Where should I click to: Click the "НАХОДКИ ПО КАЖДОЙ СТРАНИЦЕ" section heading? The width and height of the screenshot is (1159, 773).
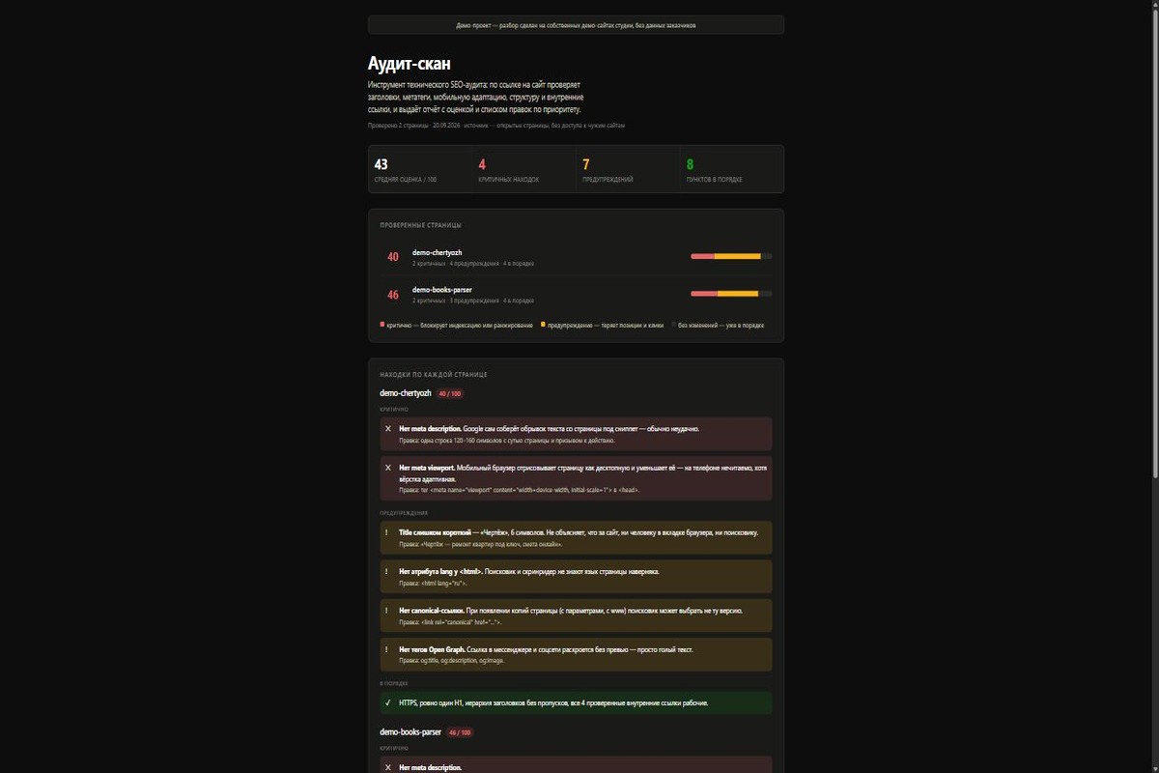tap(434, 374)
